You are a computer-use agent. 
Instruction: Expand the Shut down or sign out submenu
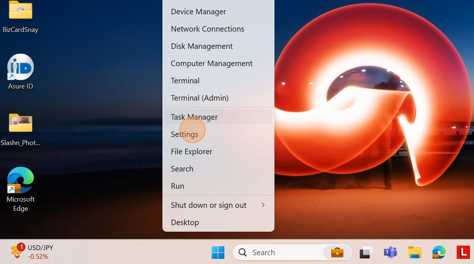coord(208,205)
